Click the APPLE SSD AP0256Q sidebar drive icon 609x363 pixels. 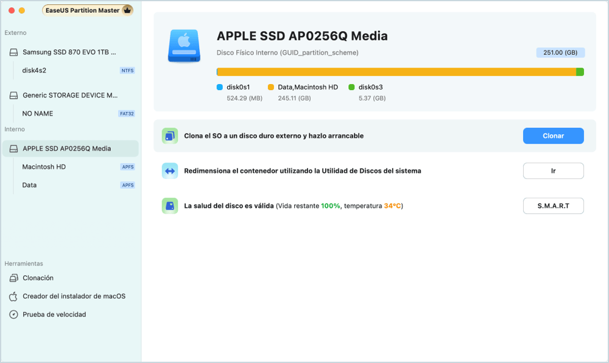pyautogui.click(x=13, y=148)
